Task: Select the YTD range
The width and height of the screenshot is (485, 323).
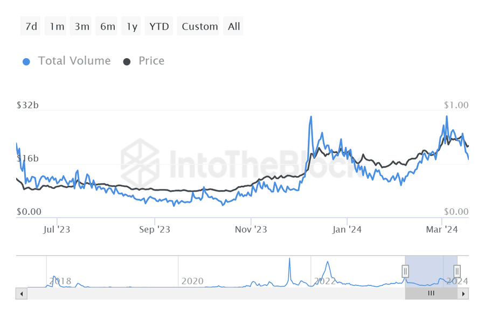Action: click(158, 26)
